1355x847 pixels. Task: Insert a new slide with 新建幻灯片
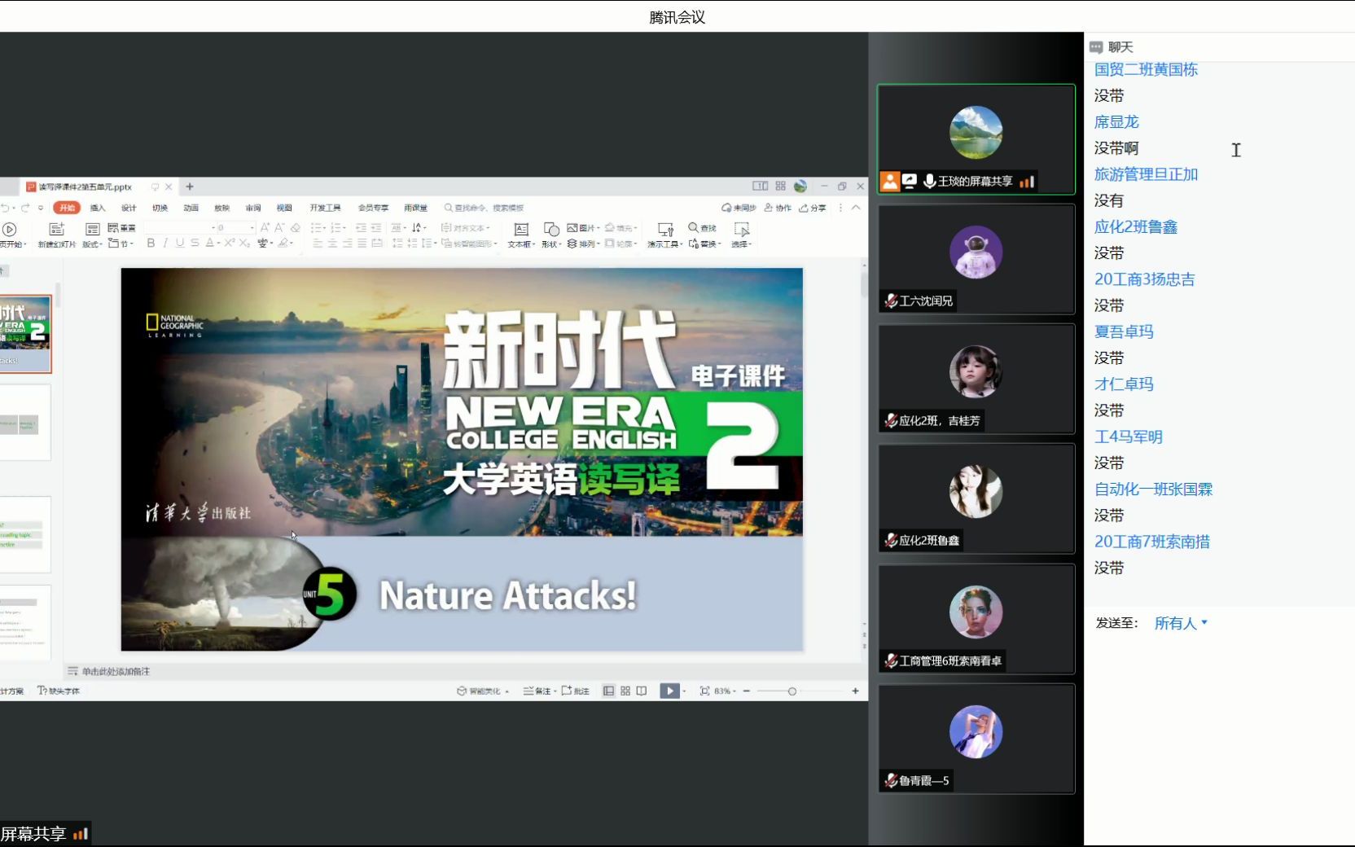57,235
